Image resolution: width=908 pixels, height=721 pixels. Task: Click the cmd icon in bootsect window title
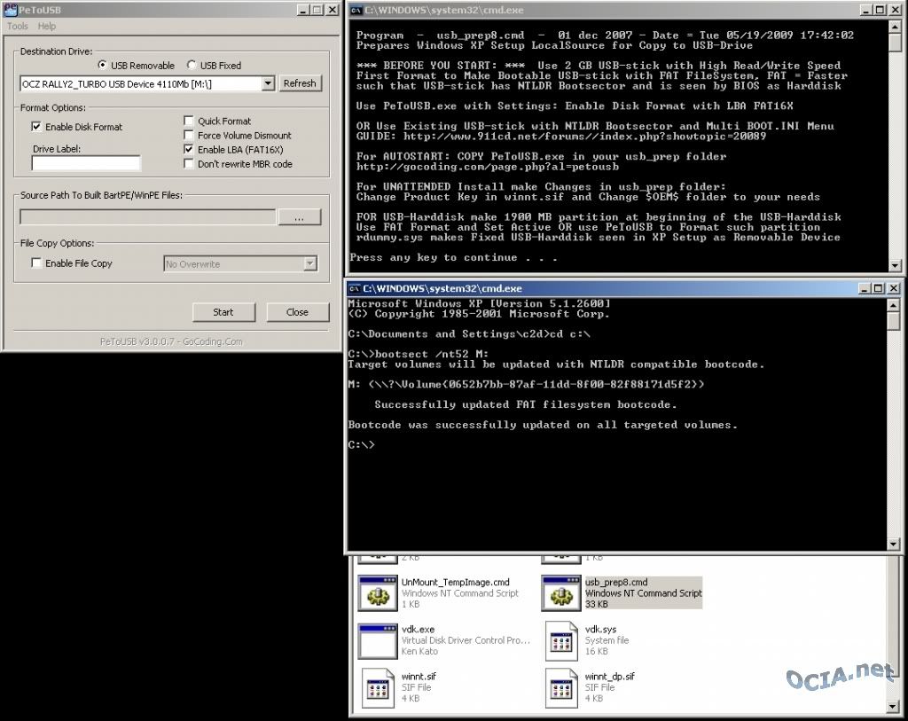(355, 288)
